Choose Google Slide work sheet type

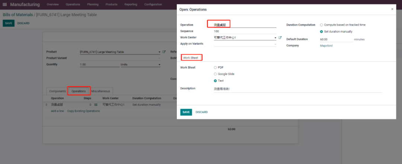pos(215,74)
